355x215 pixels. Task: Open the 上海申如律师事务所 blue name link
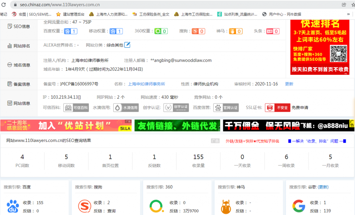(x=147, y=84)
